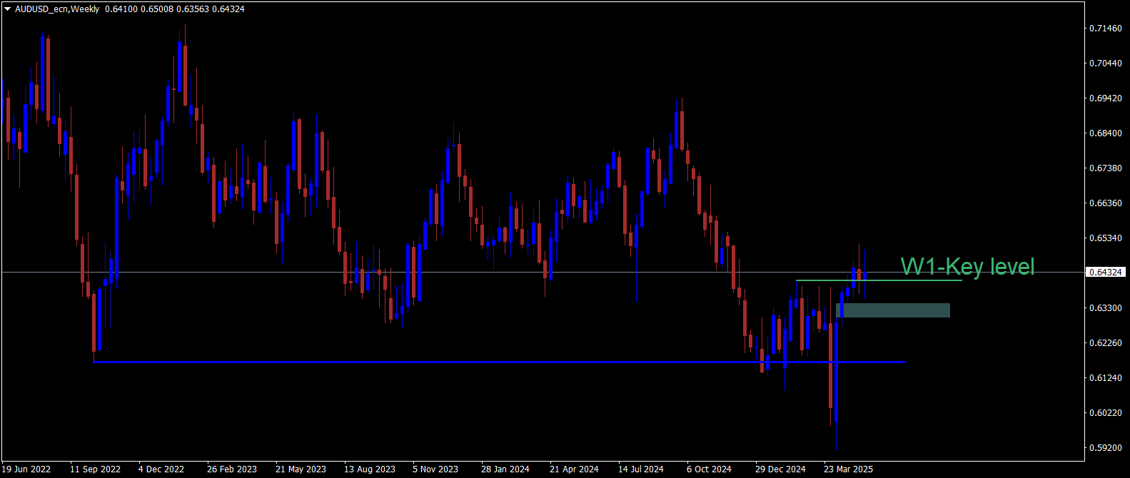Click price axis label 0.70440
The width and height of the screenshot is (1130, 478).
(1105, 63)
